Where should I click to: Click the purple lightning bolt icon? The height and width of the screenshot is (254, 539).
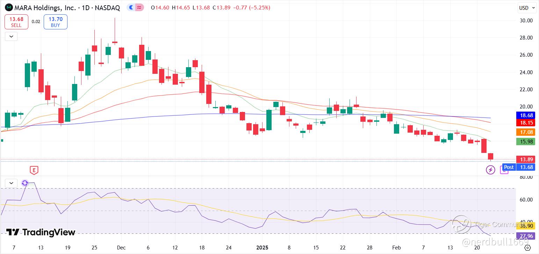tap(491, 170)
